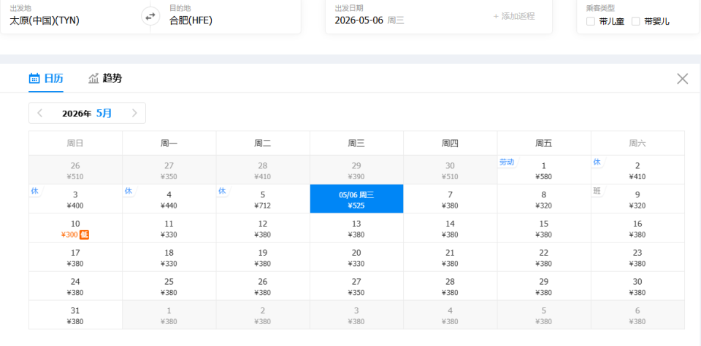Select May 17 priced ¥380
This screenshot has height=346, width=701.
(x=75, y=257)
